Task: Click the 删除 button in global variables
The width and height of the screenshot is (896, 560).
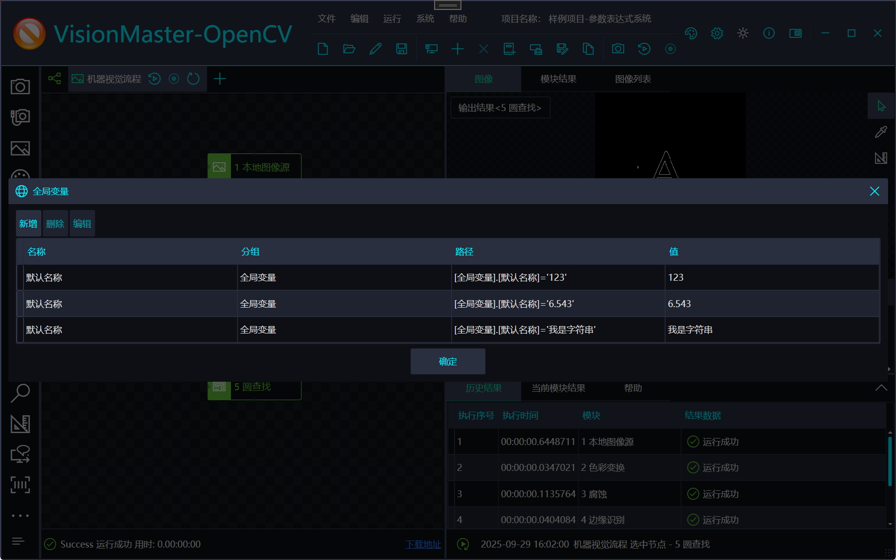Action: [x=55, y=224]
